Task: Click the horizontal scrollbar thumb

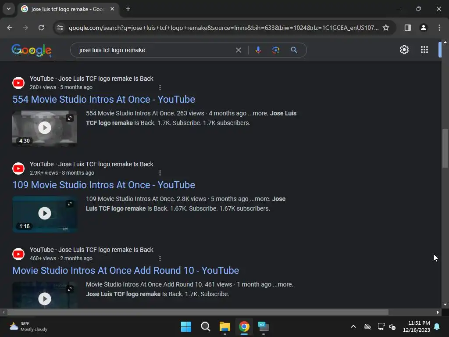Action: point(198,312)
